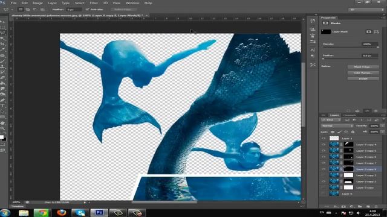Viewport: 387px width, 217px height.
Task: Open the Properties panel flyout menu
Action: tap(383, 17)
